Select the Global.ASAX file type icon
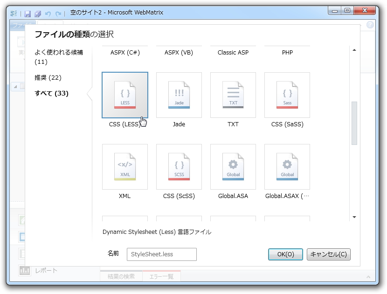The width and height of the screenshot is (387, 294). click(287, 167)
